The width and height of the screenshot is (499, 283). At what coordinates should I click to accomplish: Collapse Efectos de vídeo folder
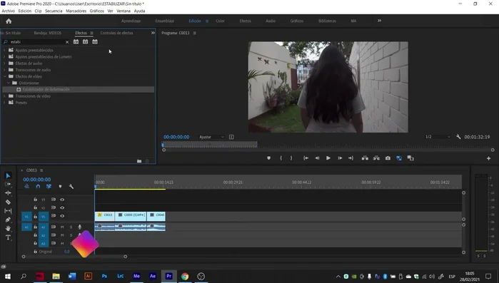pos(4,76)
